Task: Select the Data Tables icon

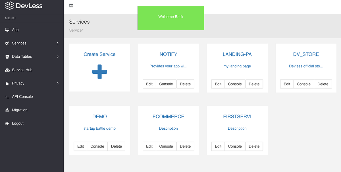Action: point(7,56)
